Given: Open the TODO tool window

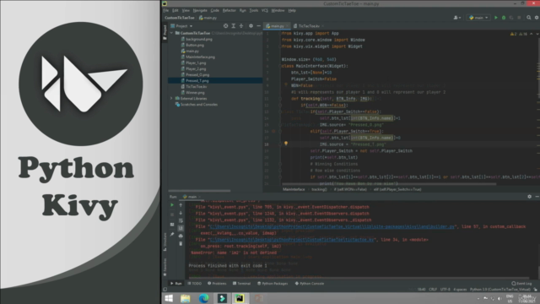Looking at the screenshot, I should [x=195, y=284].
